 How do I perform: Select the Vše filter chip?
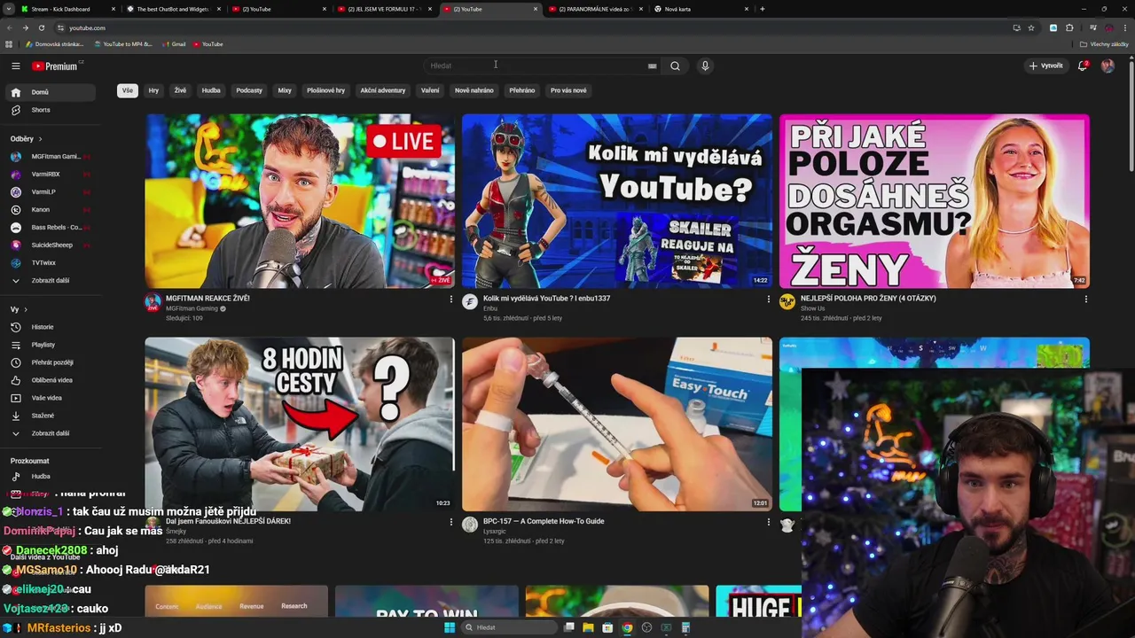pos(128,90)
